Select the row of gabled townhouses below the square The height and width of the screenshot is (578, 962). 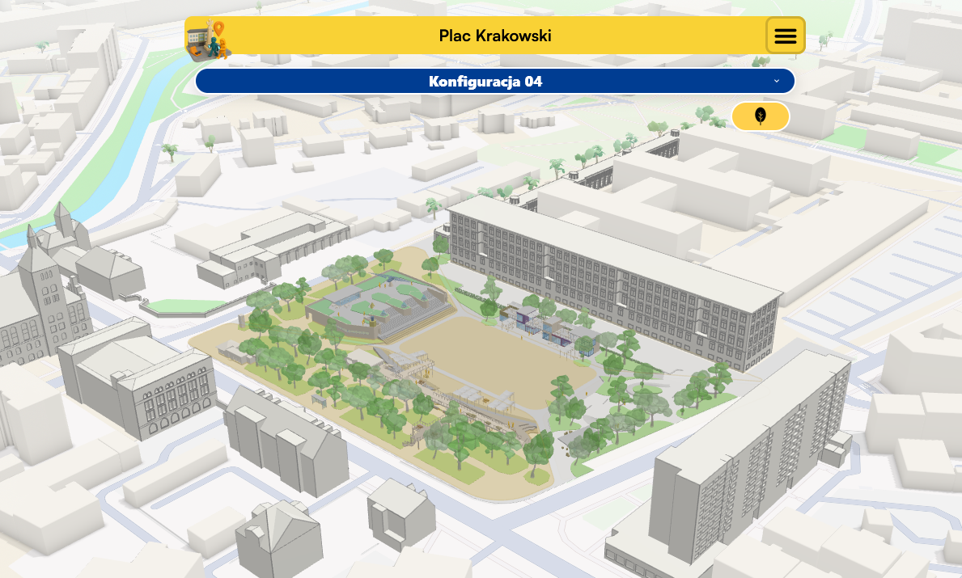coord(283,441)
